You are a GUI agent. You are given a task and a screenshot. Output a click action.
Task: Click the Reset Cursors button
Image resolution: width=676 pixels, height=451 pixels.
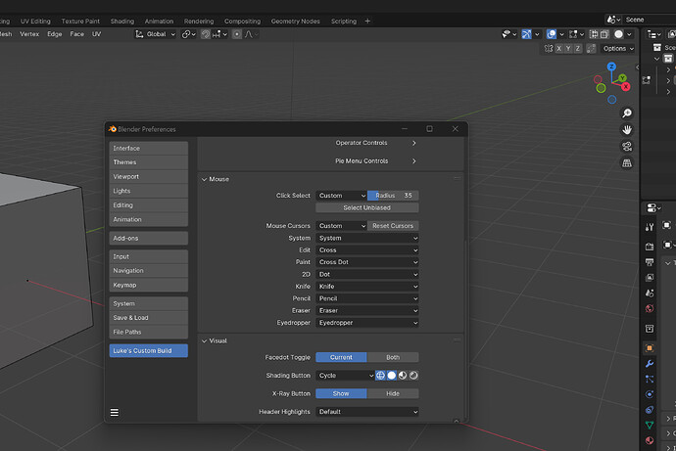393,225
